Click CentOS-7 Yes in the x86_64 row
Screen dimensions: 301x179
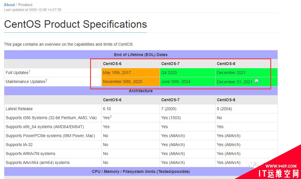164,127
